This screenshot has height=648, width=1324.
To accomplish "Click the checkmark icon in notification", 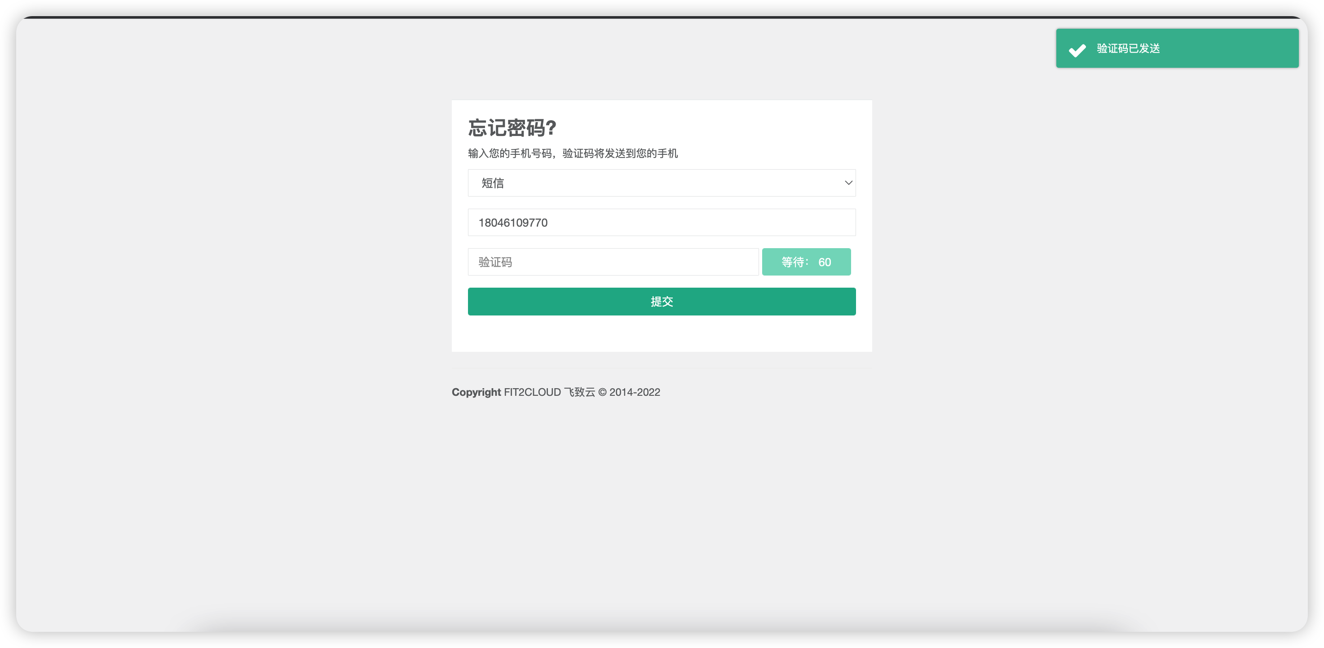I will (1077, 50).
